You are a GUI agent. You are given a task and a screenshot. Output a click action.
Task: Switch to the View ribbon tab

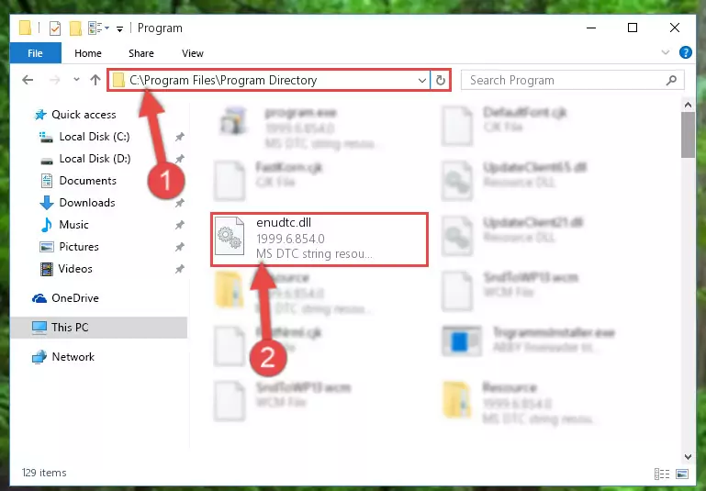coord(192,53)
